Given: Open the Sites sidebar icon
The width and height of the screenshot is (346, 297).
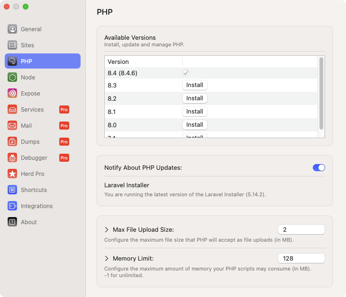Looking at the screenshot, I should pyautogui.click(x=12, y=45).
